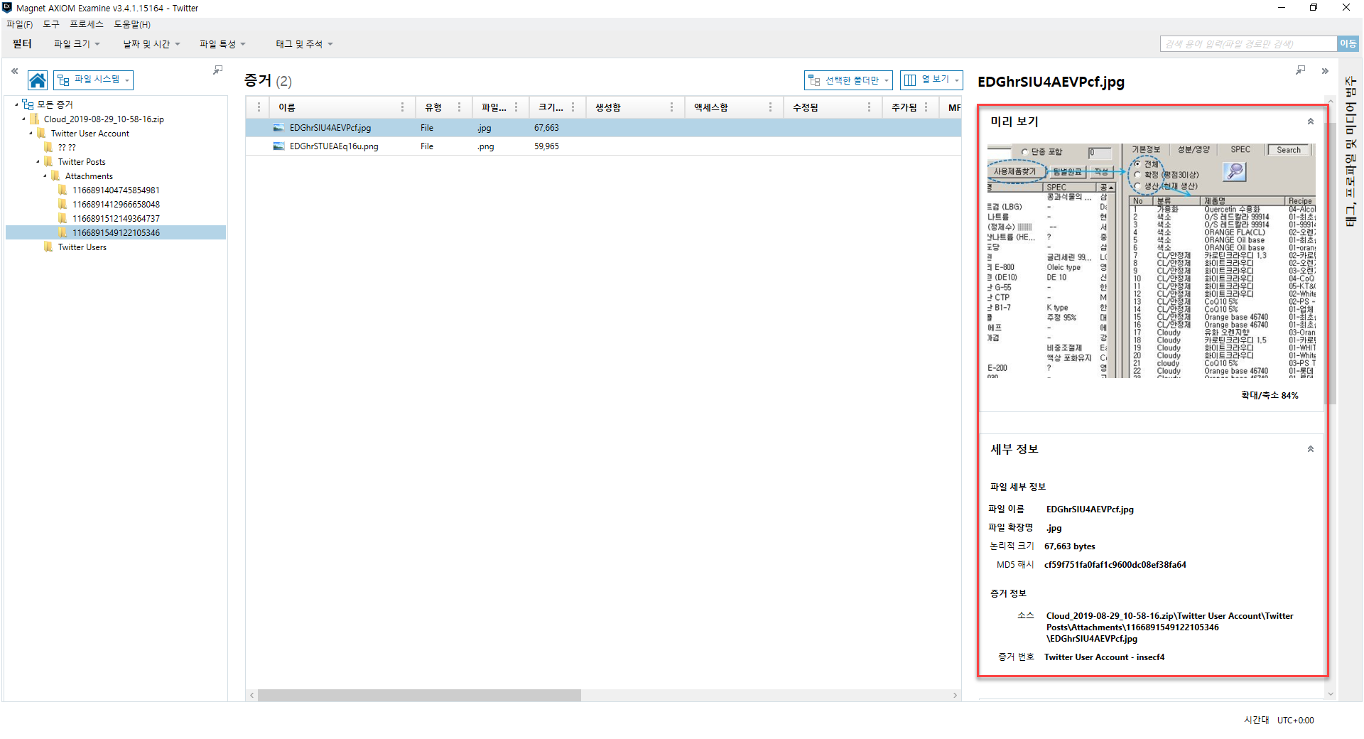Open the 프로세스 menu
The image size is (1364, 739).
87,24
